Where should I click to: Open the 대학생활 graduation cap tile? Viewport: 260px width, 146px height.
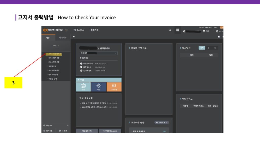point(114,87)
